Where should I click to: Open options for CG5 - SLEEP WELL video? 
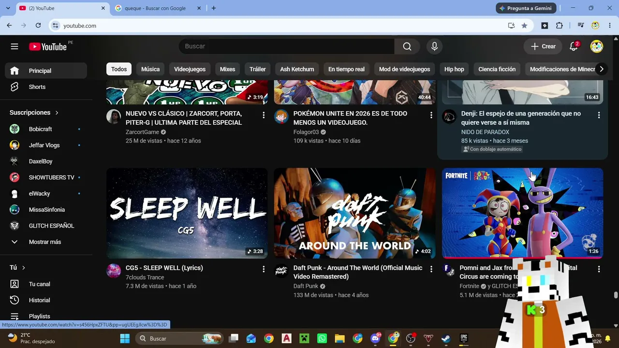click(x=264, y=269)
